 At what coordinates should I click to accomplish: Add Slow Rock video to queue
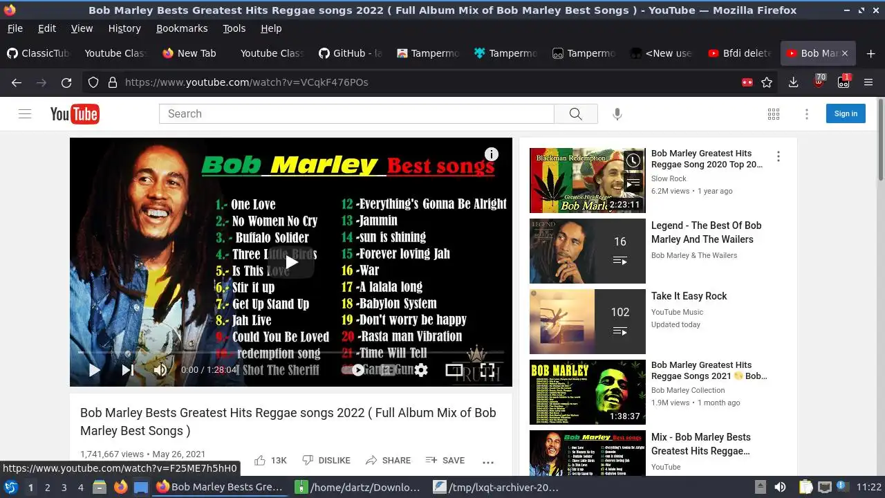click(633, 183)
